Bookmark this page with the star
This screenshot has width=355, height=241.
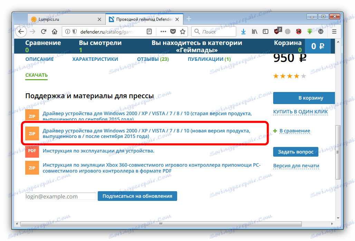point(183,31)
